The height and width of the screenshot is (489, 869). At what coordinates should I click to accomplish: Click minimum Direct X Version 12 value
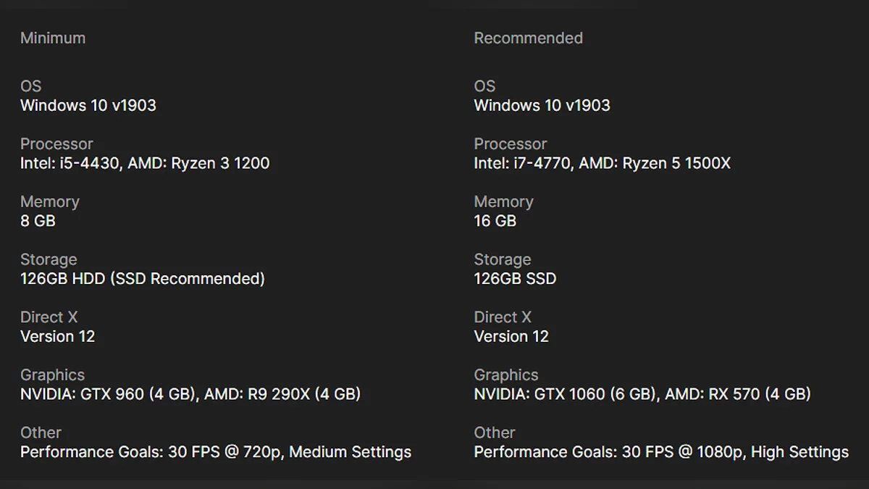(57, 336)
